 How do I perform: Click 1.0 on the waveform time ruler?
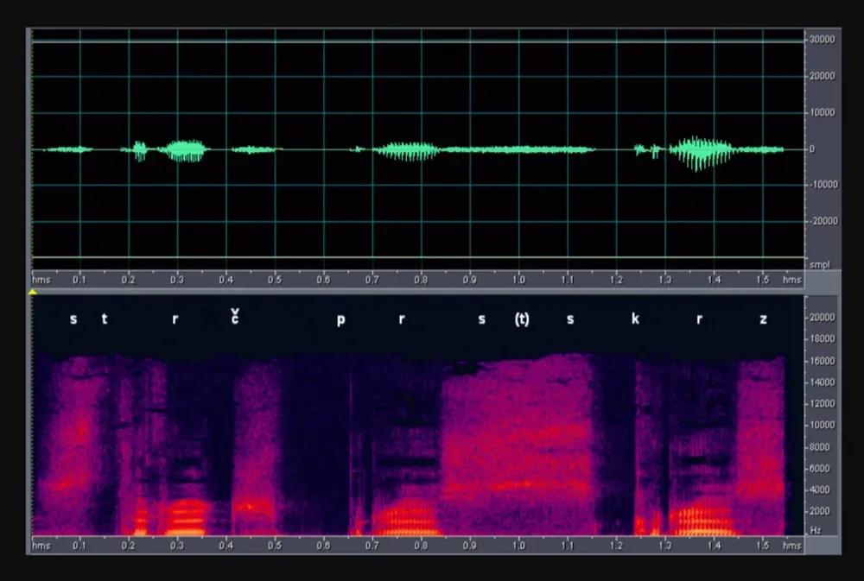[518, 280]
